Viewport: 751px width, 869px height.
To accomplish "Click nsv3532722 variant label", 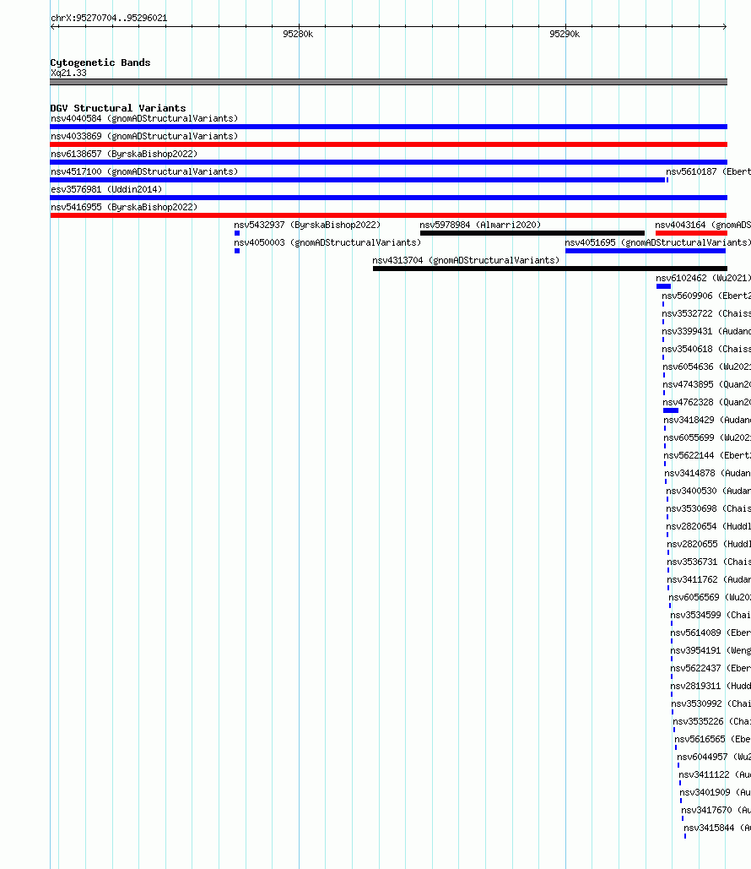I will pos(706,313).
